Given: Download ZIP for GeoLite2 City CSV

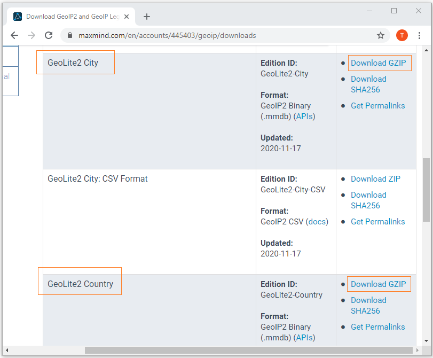Looking at the screenshot, I should coord(375,179).
